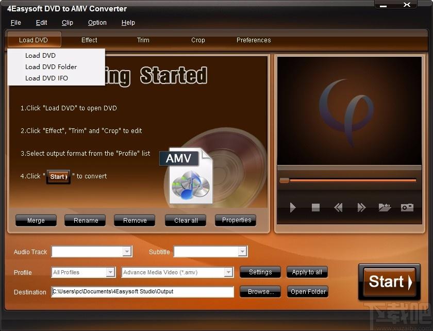Expand the All Profiles category dropdown
Viewport: 433px width, 331px height.
[x=110, y=272]
